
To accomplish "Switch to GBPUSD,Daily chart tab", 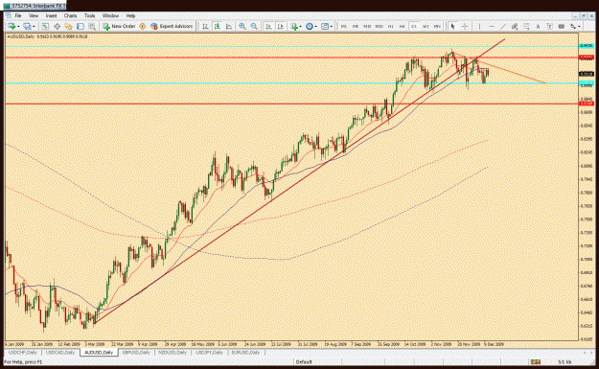I will [136, 353].
